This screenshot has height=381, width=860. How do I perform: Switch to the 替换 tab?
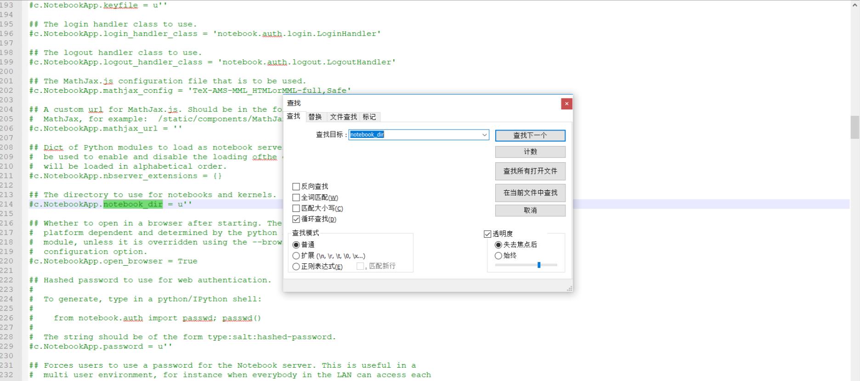(315, 117)
